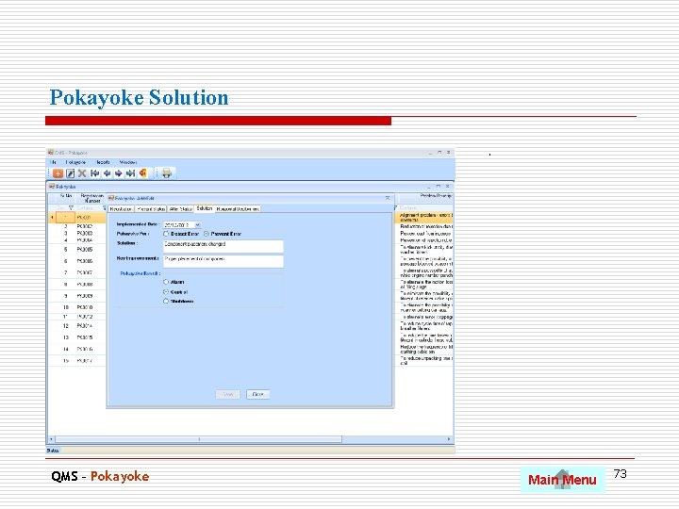Select row PK015 in the grid
This screenshot has width=679, height=509.
pos(76,337)
